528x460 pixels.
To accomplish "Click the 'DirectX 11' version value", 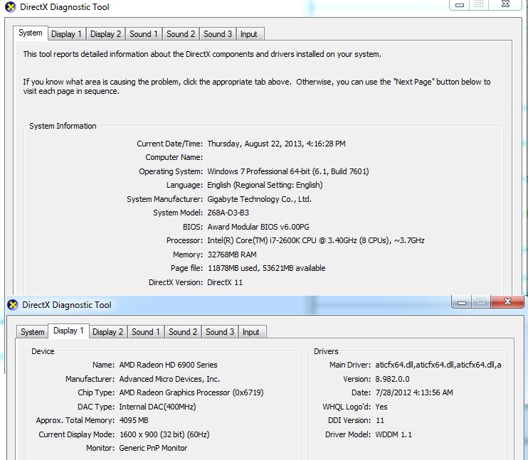I will pos(225,282).
